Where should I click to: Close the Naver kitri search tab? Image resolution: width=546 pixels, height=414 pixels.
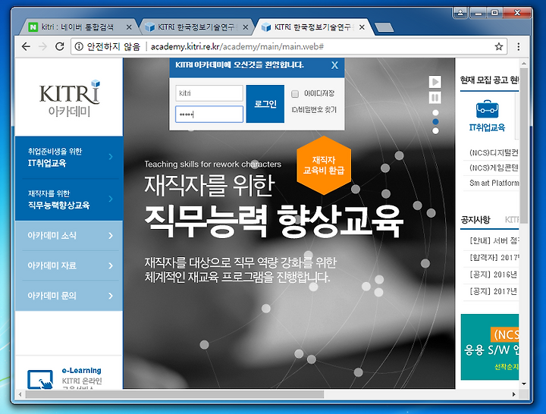(x=129, y=27)
